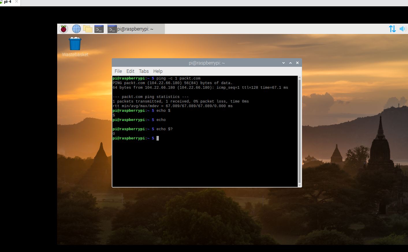The image size is (408, 252).
Task: Click the blinking cursor at the shell prompt
Action: (158, 138)
